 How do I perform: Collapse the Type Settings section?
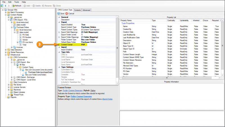pos(59,67)
